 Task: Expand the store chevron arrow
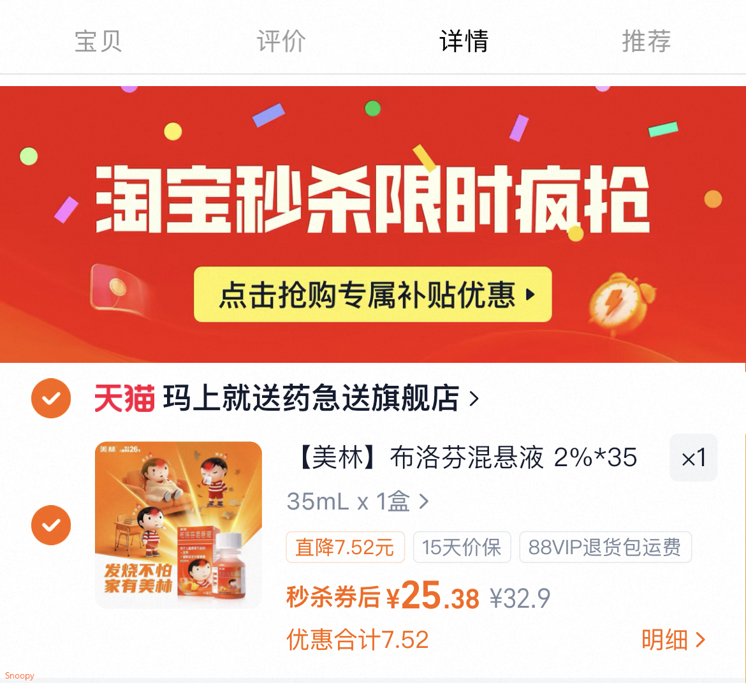click(x=474, y=399)
